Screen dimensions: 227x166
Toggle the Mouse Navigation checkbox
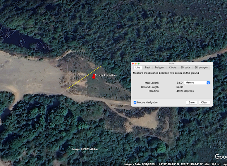135,102
